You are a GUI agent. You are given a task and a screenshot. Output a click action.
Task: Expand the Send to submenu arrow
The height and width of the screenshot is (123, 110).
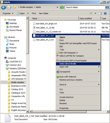(99, 84)
